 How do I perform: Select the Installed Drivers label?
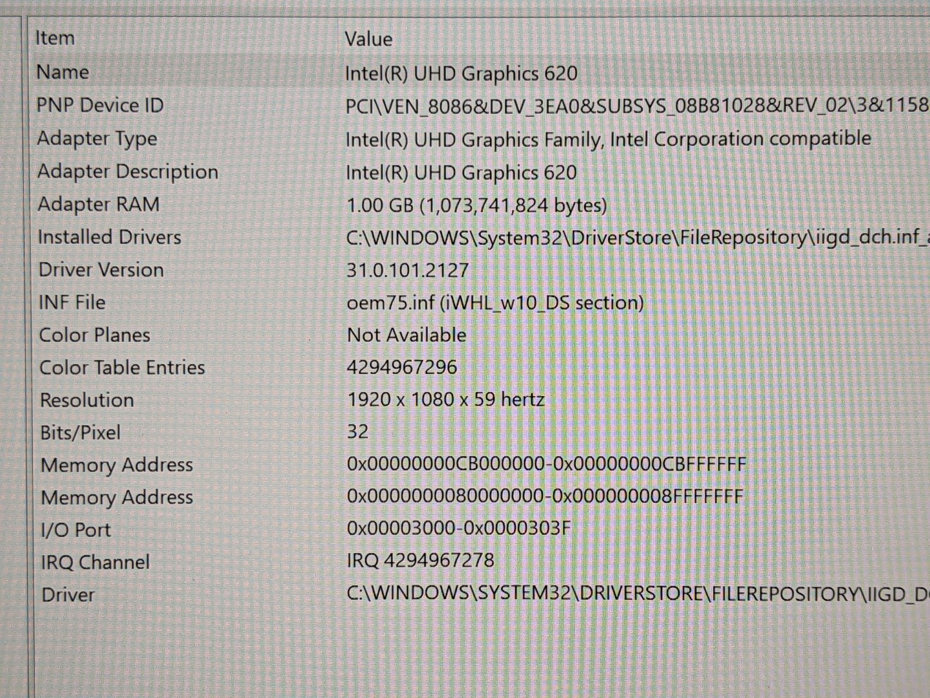(x=109, y=237)
